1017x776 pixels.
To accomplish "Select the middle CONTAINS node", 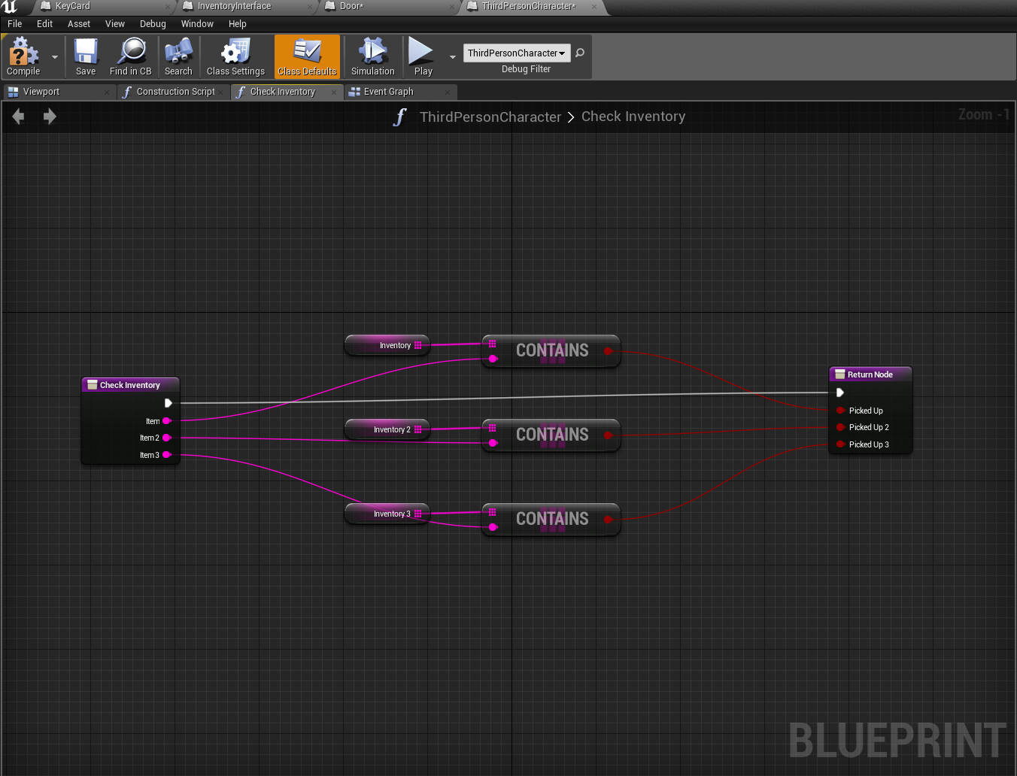I will (551, 435).
